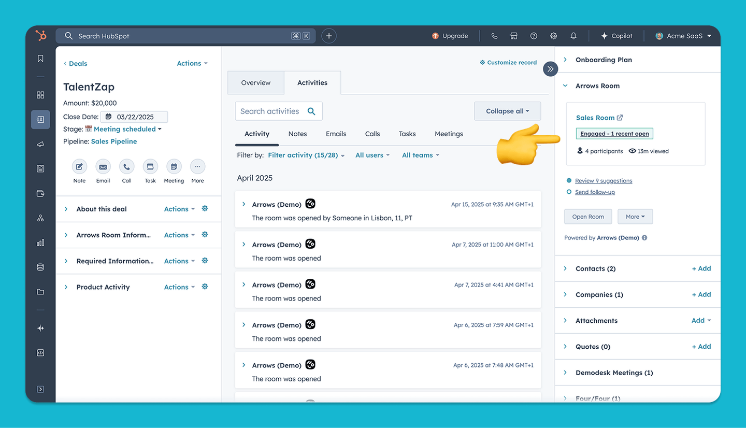The width and height of the screenshot is (746, 428).
Task: Expand the Onboarding Plan card
Action: click(x=565, y=60)
